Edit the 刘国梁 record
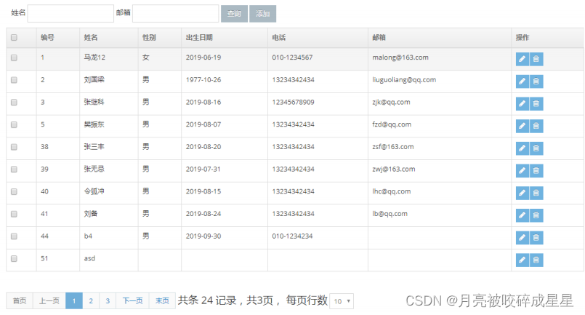The width and height of the screenshot is (585, 315). 522,81
